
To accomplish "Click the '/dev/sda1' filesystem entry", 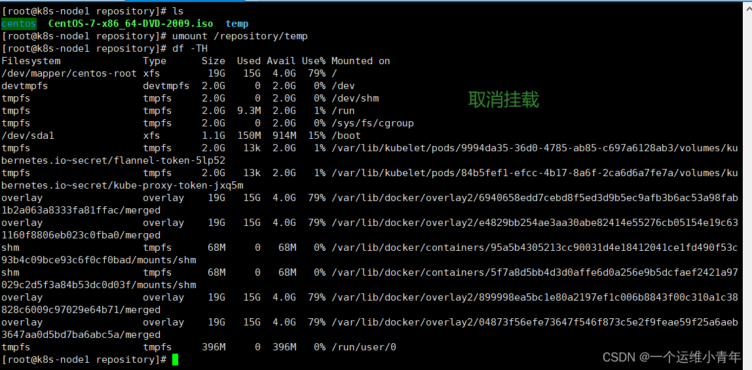I will coord(28,136).
